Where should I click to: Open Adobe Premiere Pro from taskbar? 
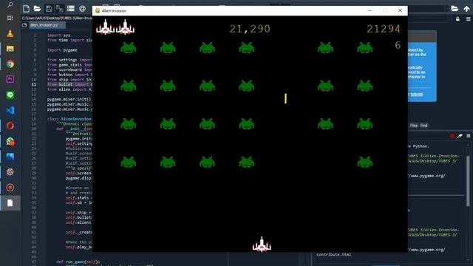pos(10,79)
